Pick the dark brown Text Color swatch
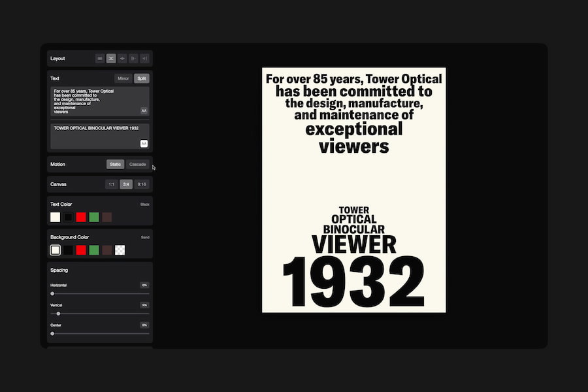The image size is (588, 392). coord(107,217)
